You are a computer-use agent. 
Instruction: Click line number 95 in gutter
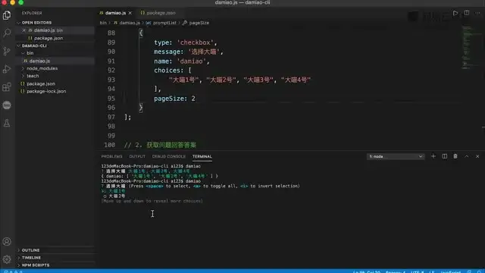point(111,99)
